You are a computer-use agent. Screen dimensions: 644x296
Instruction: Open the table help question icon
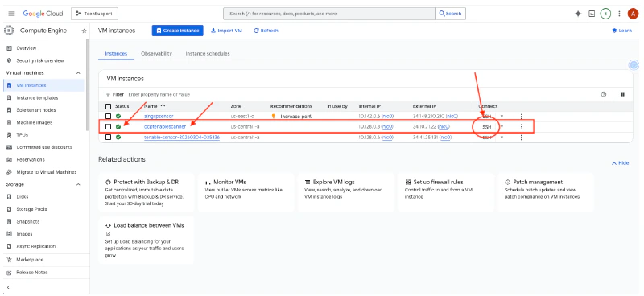click(604, 94)
